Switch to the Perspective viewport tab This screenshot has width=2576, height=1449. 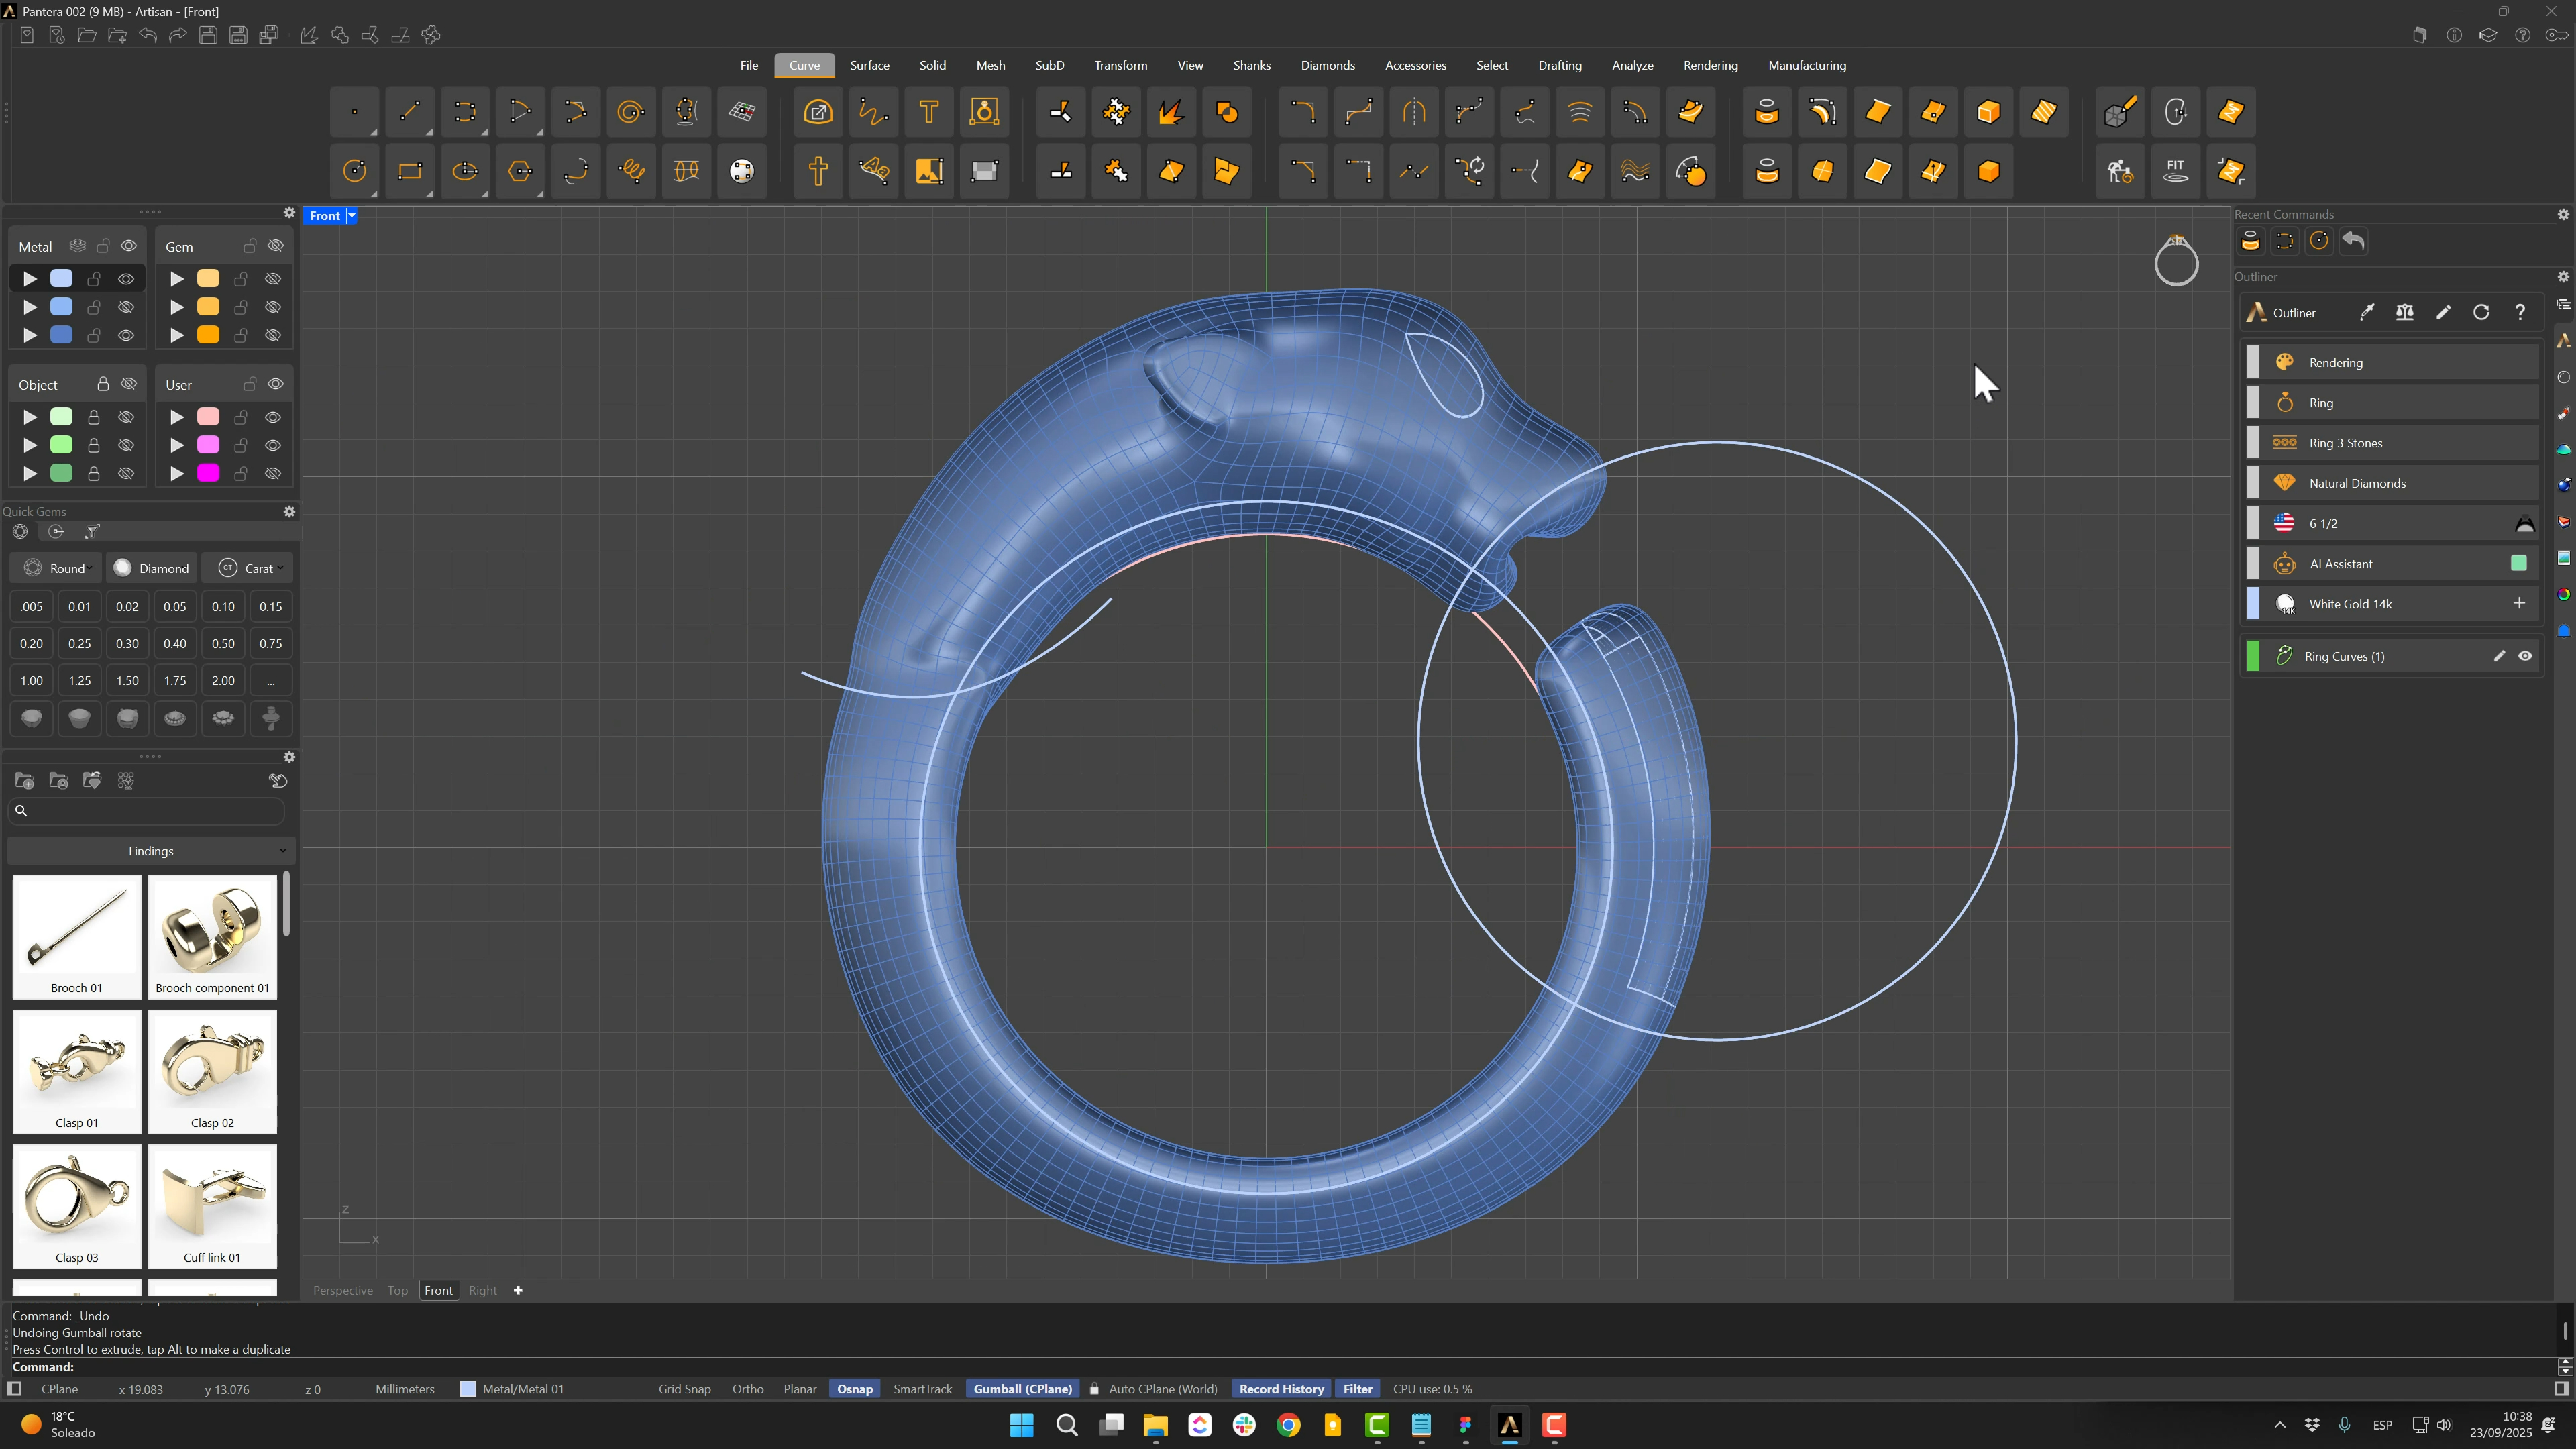[x=343, y=1290]
